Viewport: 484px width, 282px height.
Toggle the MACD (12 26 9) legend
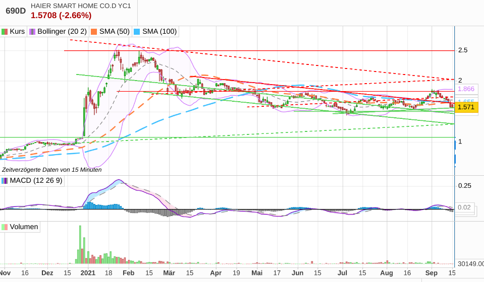[32, 181]
